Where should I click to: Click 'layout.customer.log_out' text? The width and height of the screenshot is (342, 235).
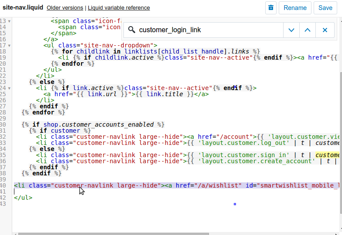click(243, 143)
